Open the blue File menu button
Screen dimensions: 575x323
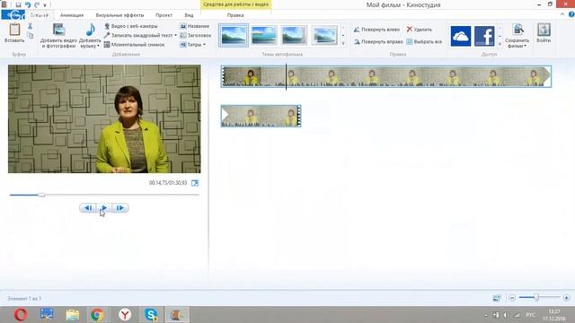pos(13,15)
